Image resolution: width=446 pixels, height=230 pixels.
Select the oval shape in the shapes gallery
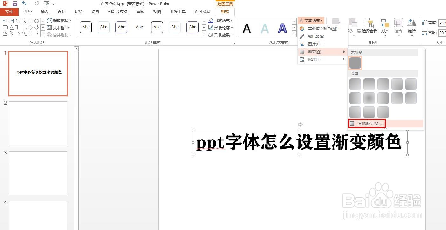[37, 21]
